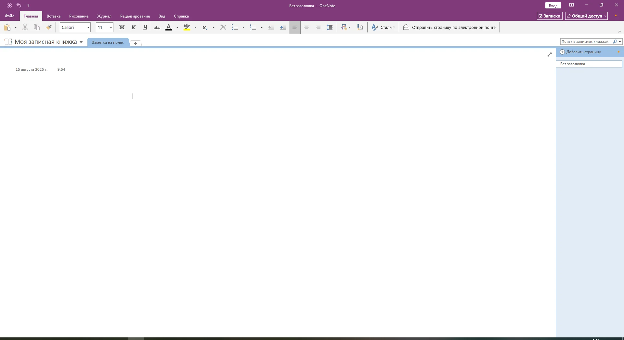
Task: Click the Copy icon
Action: pyautogui.click(x=37, y=28)
